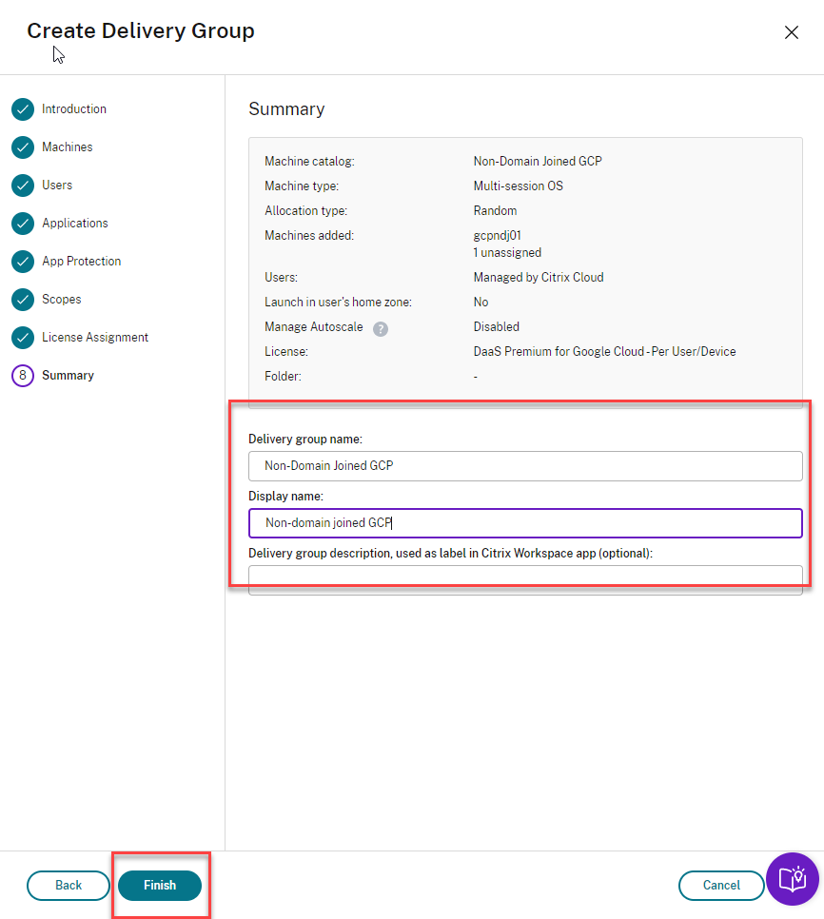824x919 pixels.
Task: Click the 'Users:' label in summary
Action: 281,277
